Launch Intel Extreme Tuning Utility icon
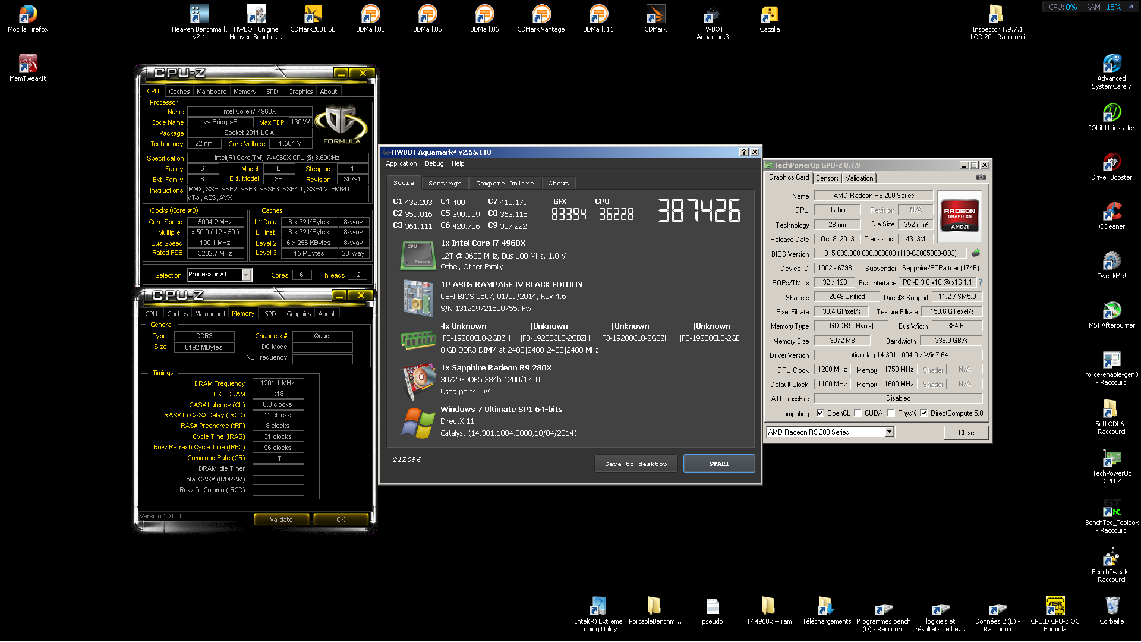 tap(598, 614)
